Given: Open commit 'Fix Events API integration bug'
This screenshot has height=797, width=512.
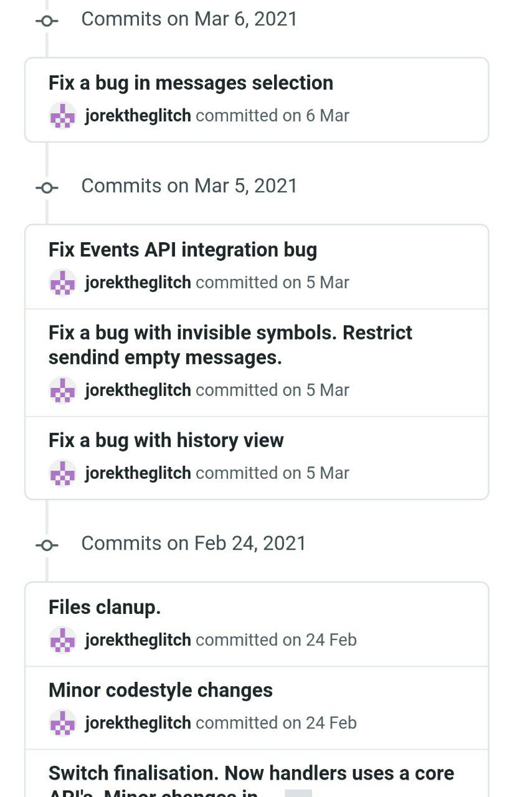Looking at the screenshot, I should (x=183, y=250).
